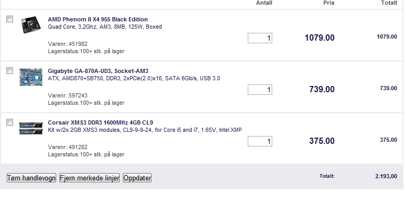406x197 pixels.
Task: Open the Gigabyte GA-870A-UD3, Socket-AM3 link
Action: tap(98, 71)
